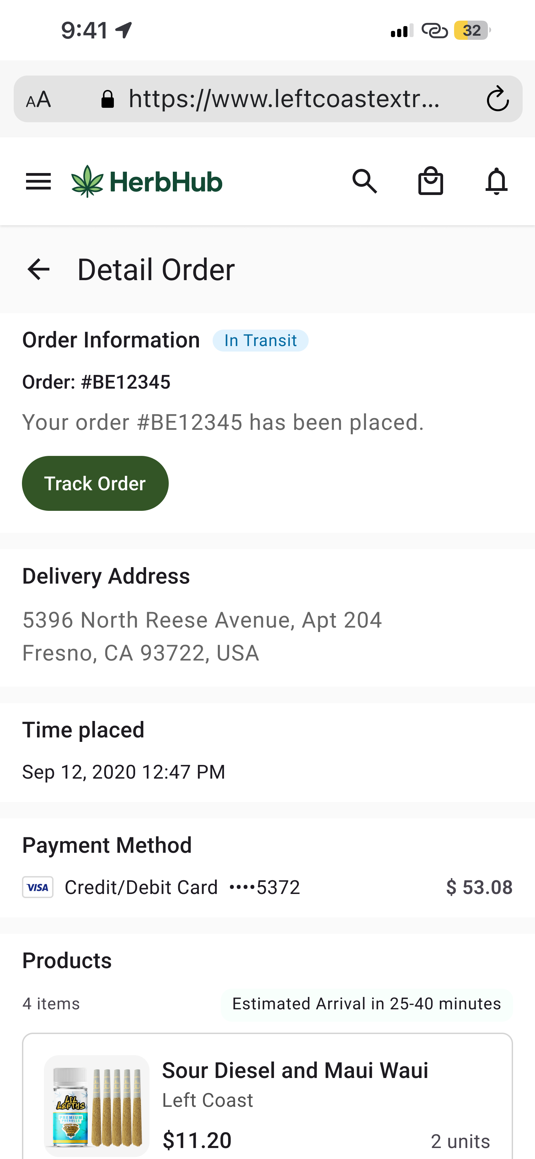Open the notifications bell
Viewport: 535px width, 1159px height.
pos(496,181)
